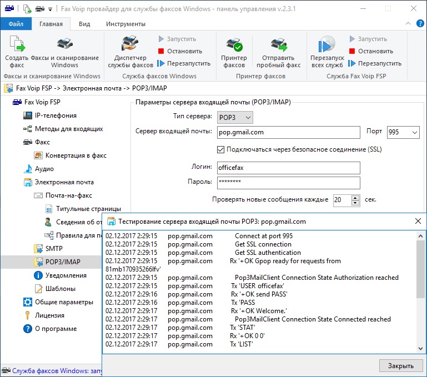Screen dimensions: 427x377
Task: Click the check interval field showing 20
Action: [x=342, y=200]
